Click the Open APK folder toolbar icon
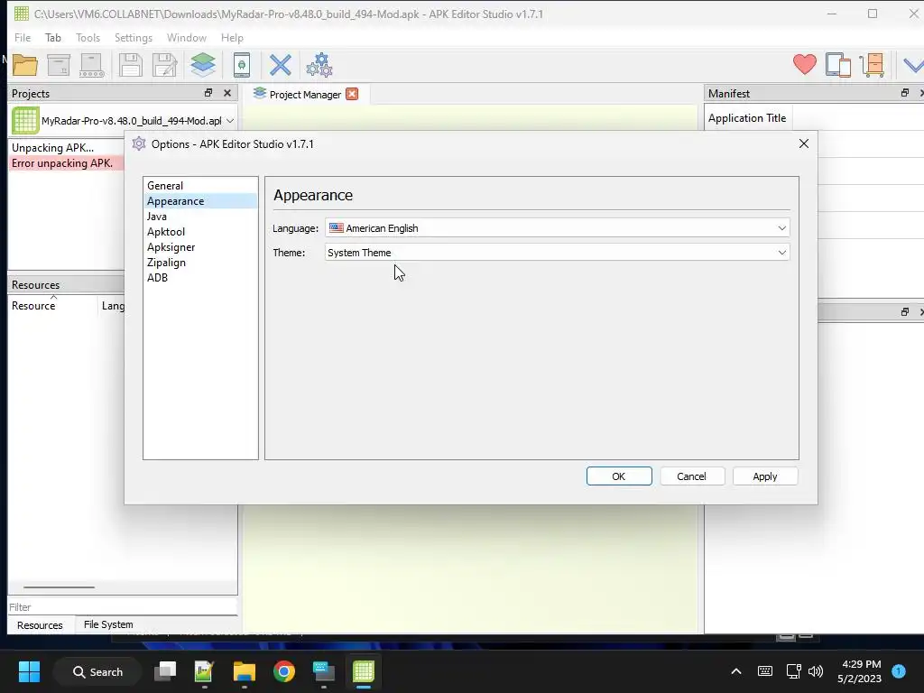The image size is (924, 693). coord(25,65)
